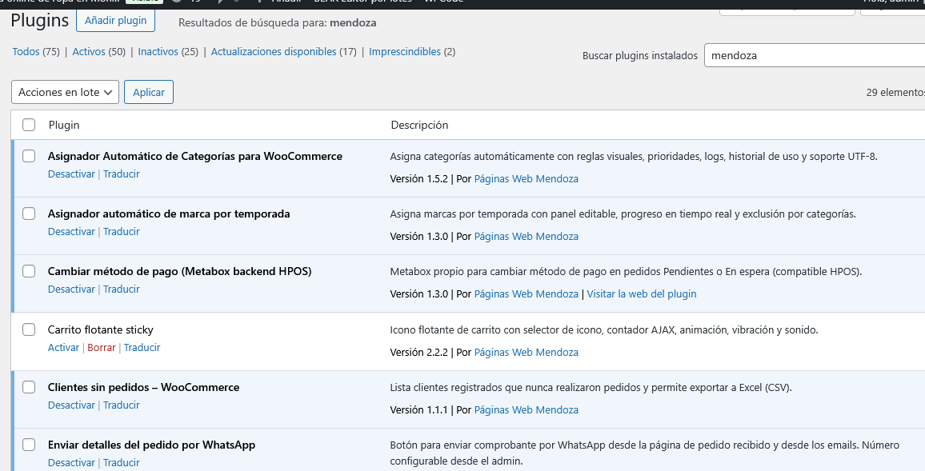Desactivar Enviar detalles del pedido por WhatsApp
Viewport: 925px width, 471px height.
coord(71,463)
